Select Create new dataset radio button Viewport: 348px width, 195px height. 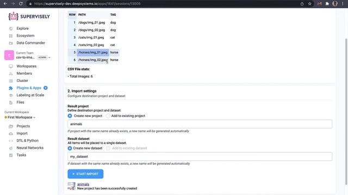pos(70,148)
